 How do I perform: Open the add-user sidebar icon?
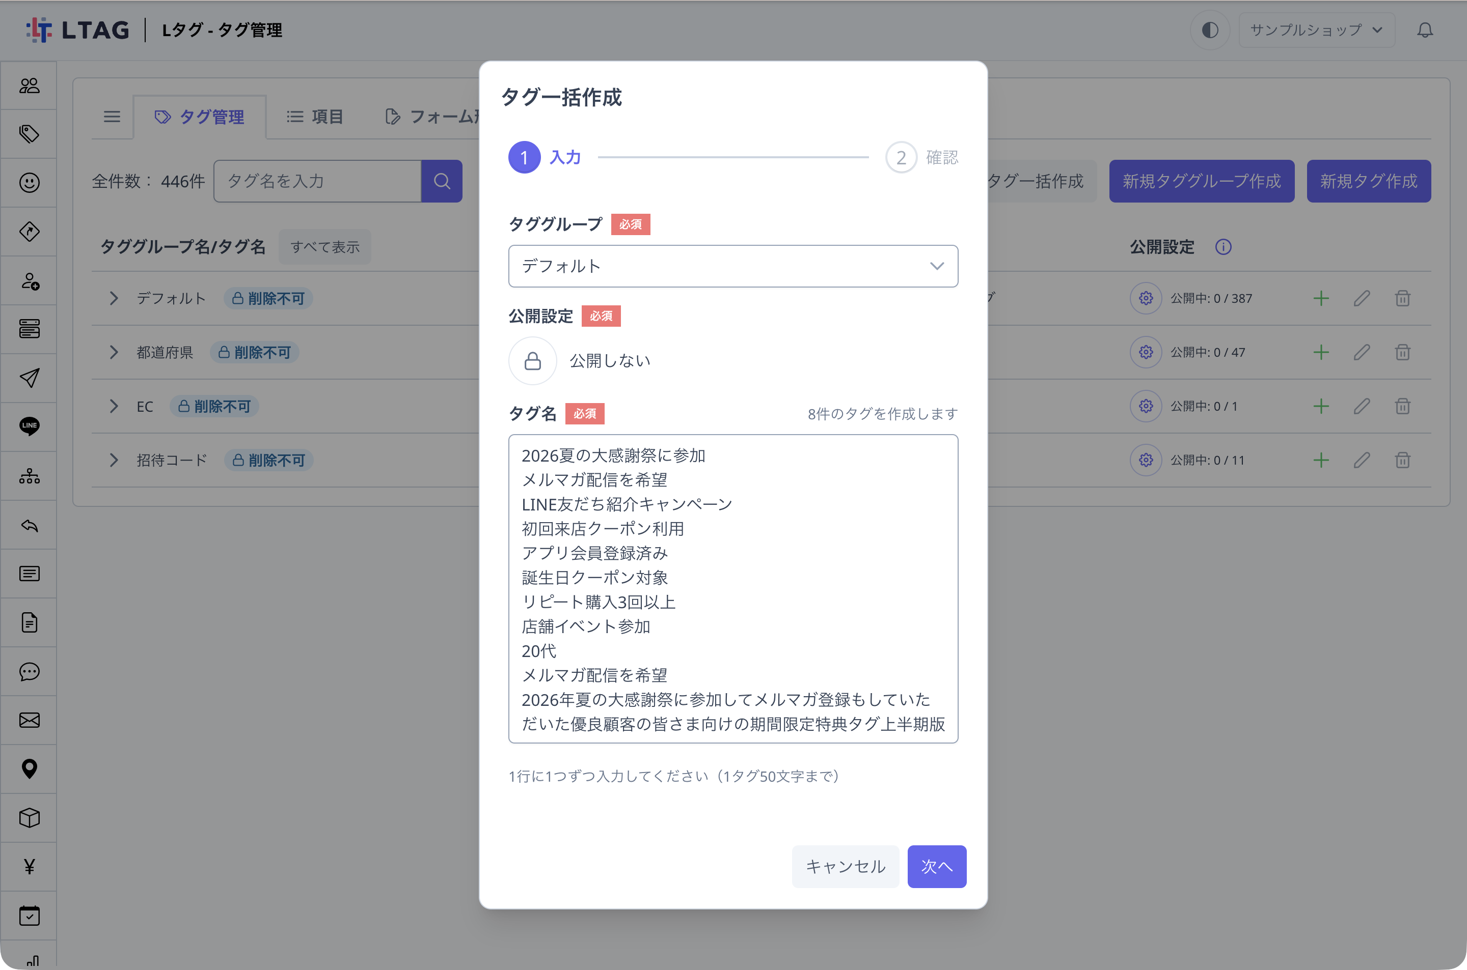(29, 281)
